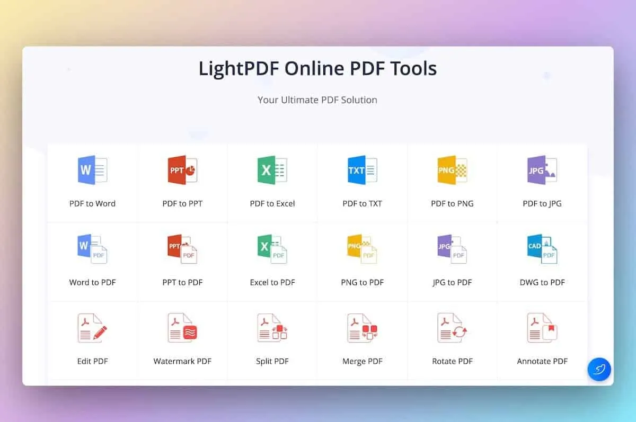Screen dimensions: 636x422
Task: Click the blue rocket feedback button
Action: pyautogui.click(x=599, y=369)
